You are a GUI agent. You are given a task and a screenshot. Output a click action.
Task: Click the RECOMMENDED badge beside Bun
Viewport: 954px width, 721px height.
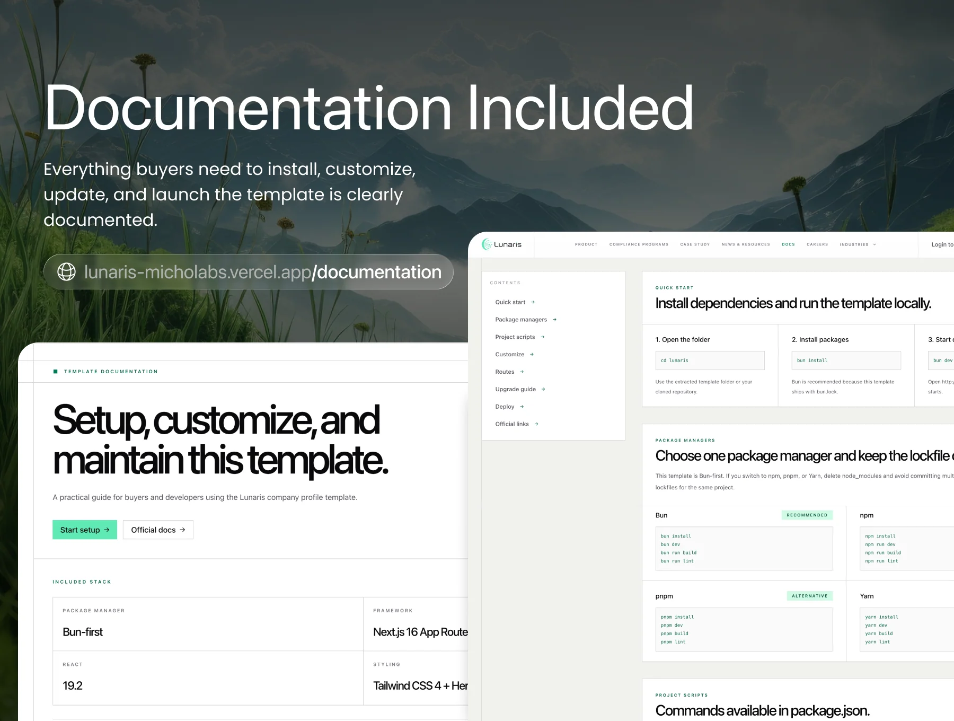tap(807, 515)
